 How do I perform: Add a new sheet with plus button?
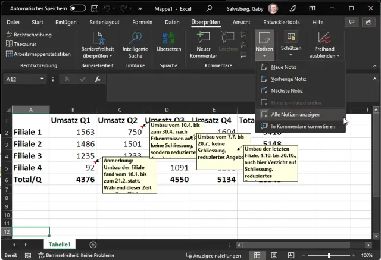[93, 245]
